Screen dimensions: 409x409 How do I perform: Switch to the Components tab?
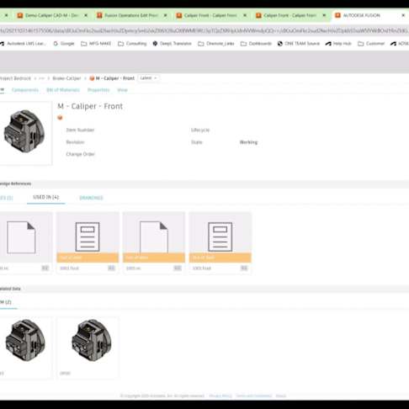25,90
